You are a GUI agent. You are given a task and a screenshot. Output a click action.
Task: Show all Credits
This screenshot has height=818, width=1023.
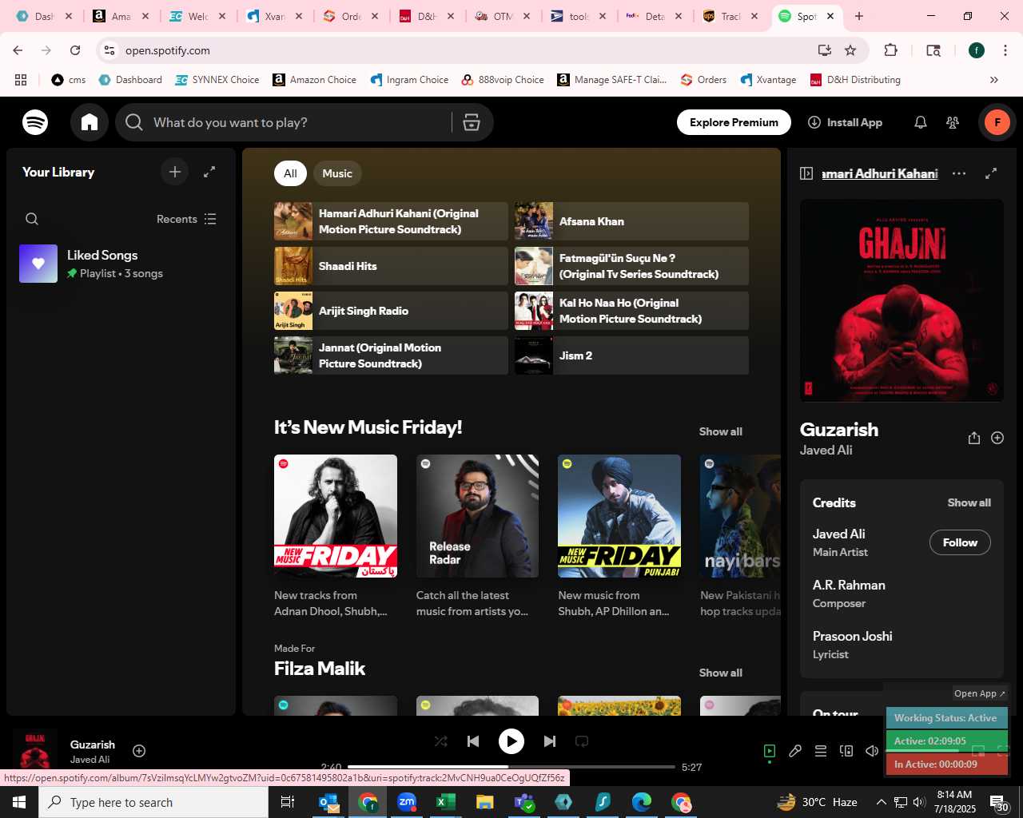969,502
